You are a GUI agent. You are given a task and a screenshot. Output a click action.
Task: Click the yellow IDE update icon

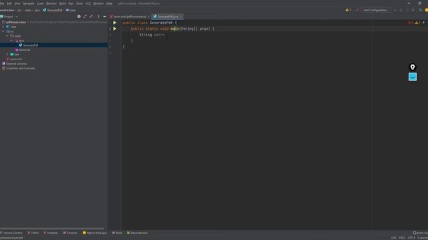[427, 10]
